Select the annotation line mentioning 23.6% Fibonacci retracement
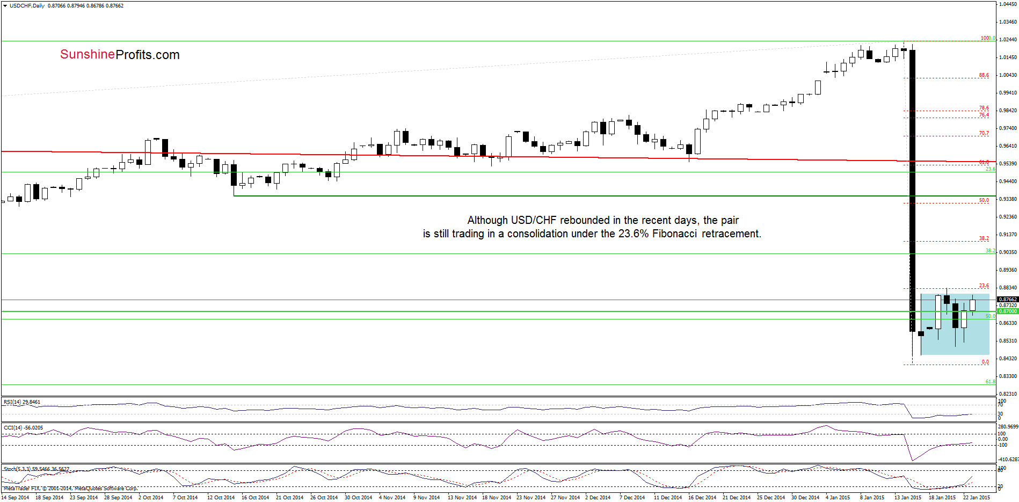Screen dimensions: 1019x502 [592, 234]
